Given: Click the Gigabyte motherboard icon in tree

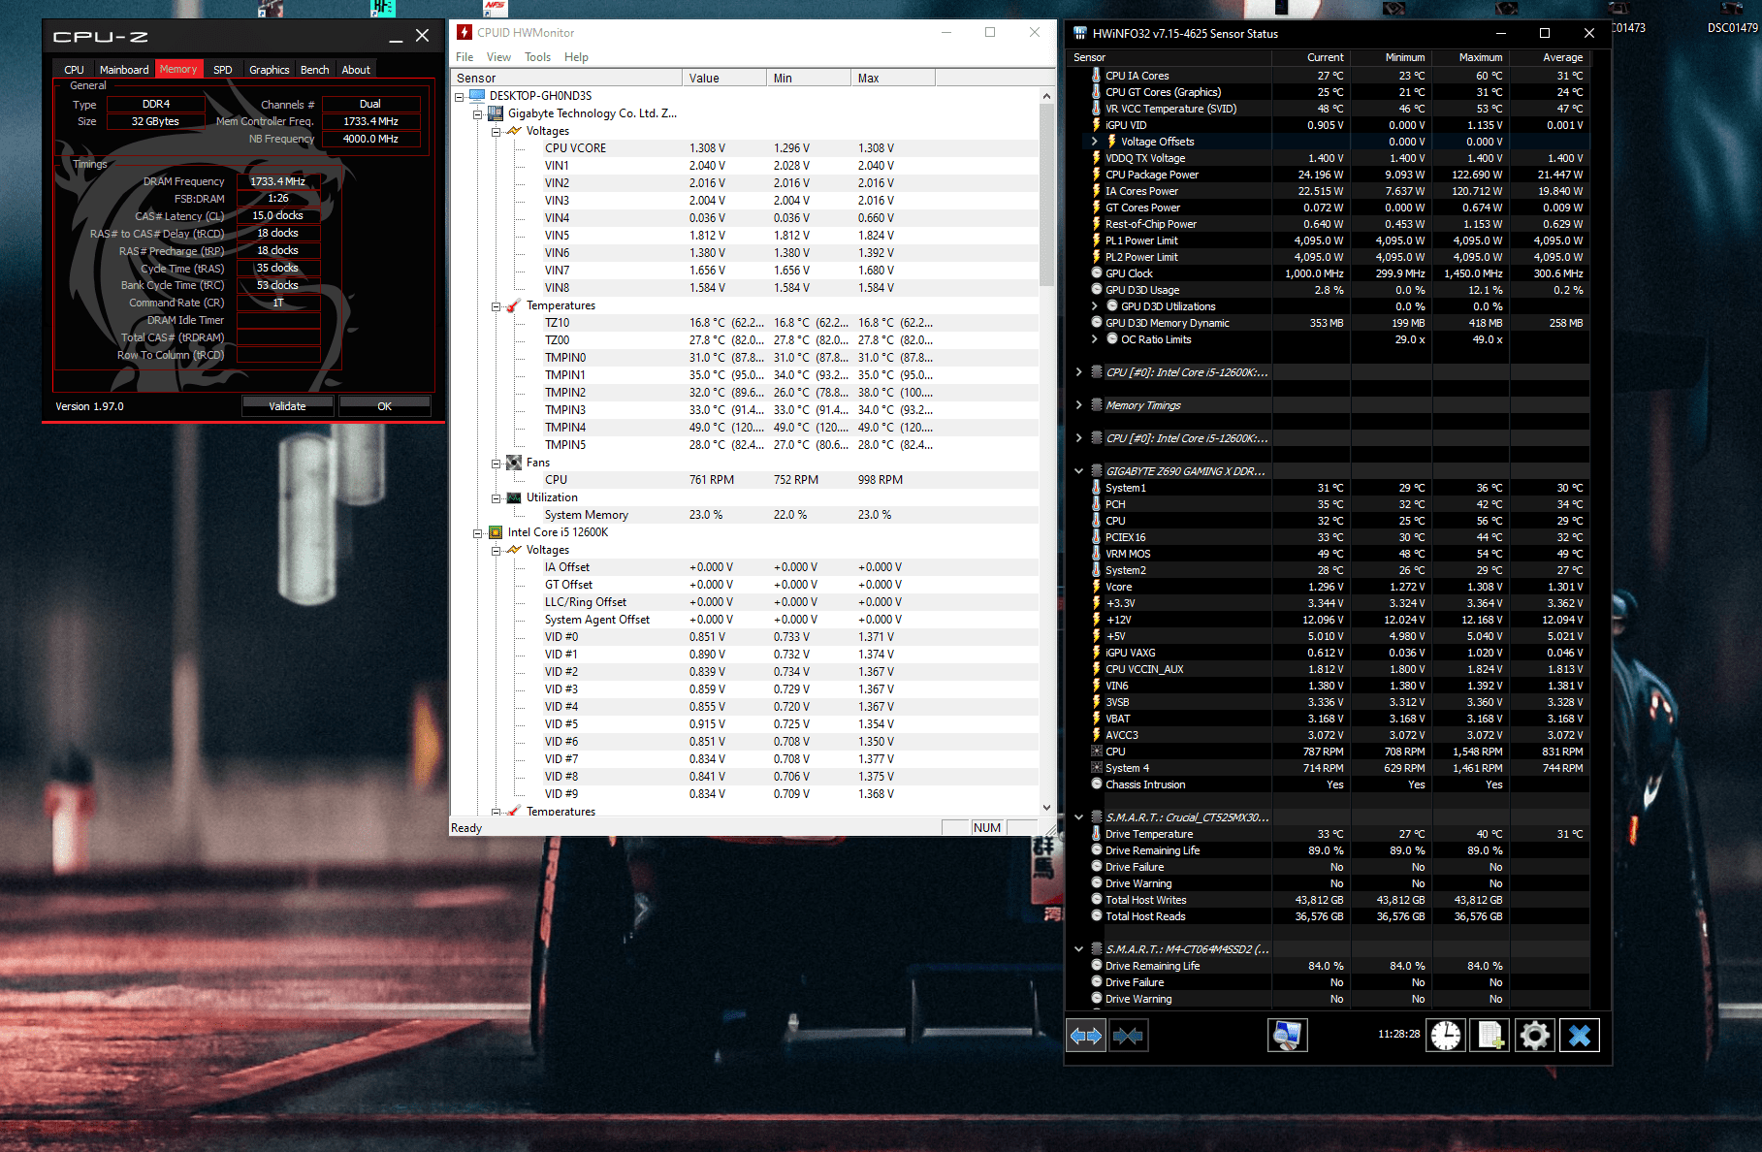Looking at the screenshot, I should (496, 113).
